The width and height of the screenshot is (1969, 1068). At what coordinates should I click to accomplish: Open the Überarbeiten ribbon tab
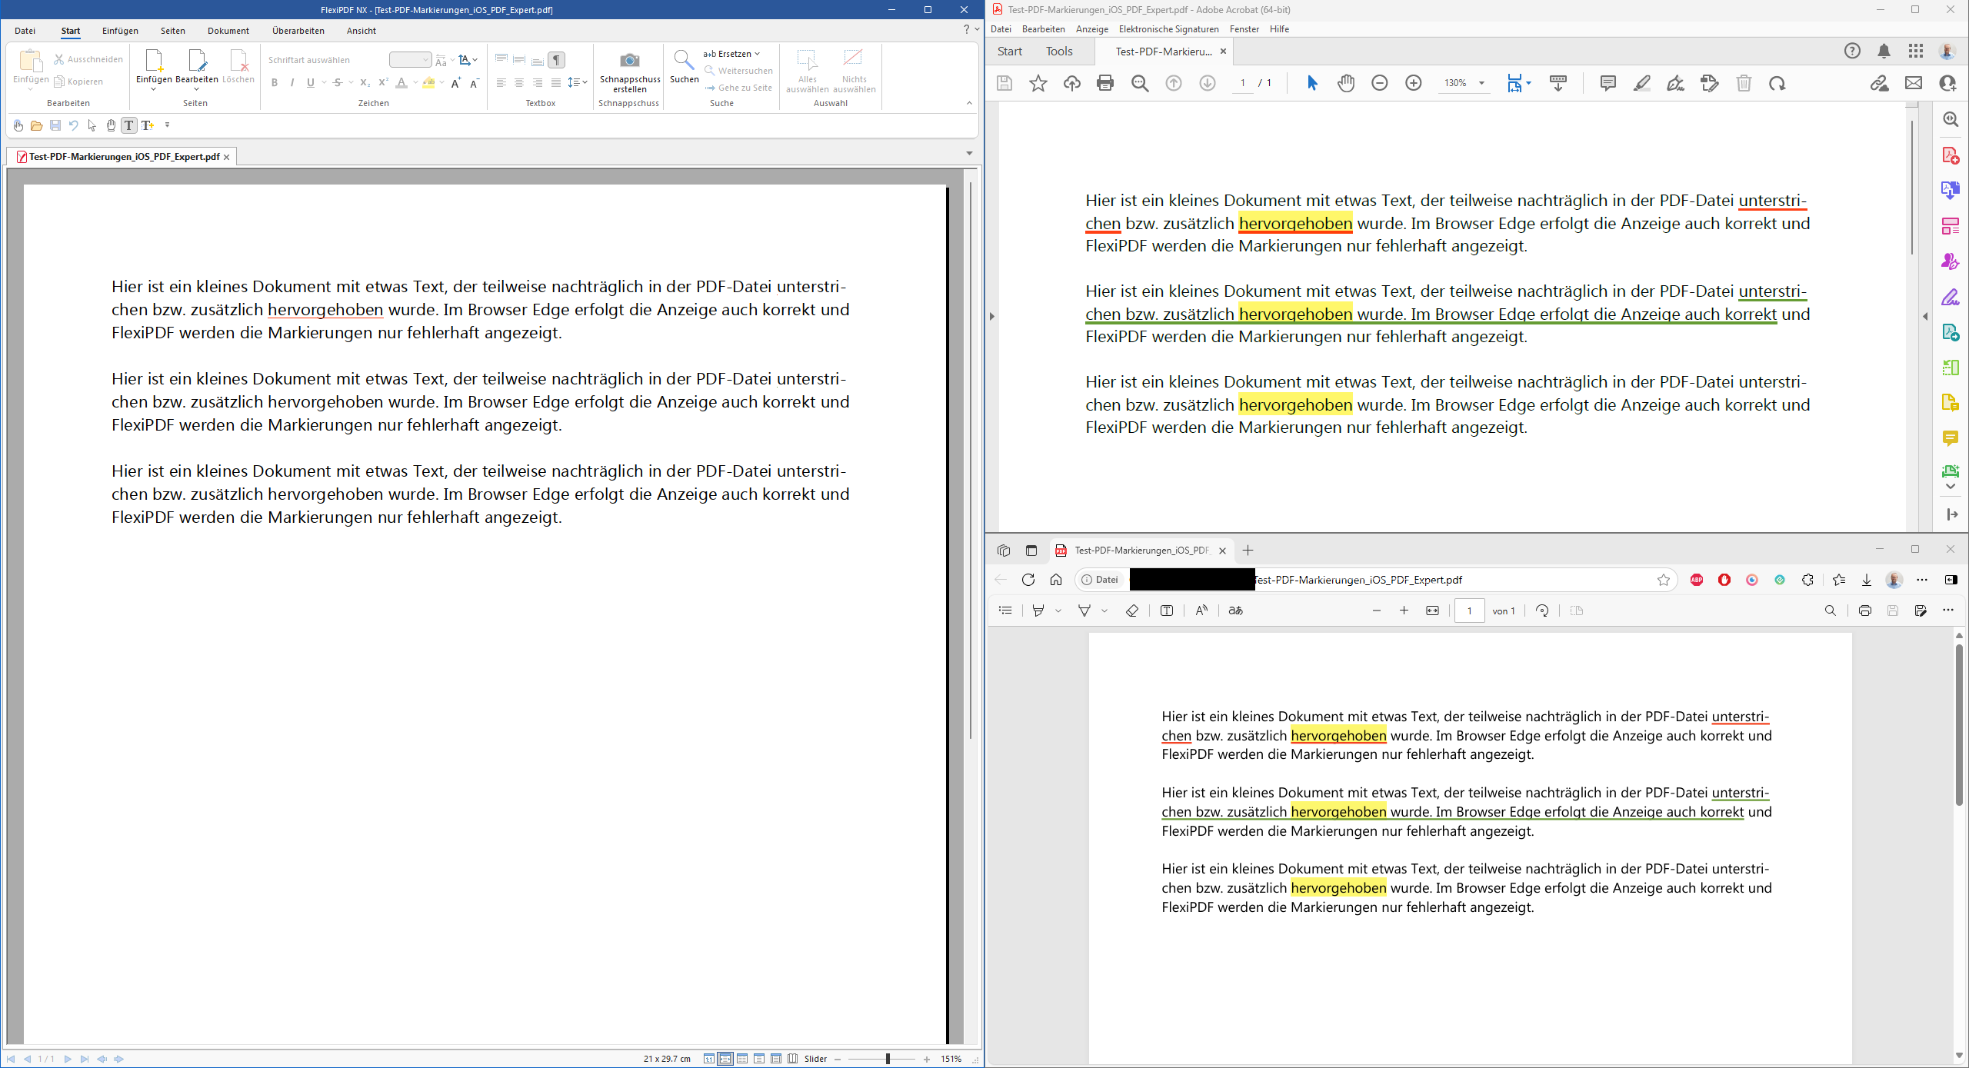(298, 31)
